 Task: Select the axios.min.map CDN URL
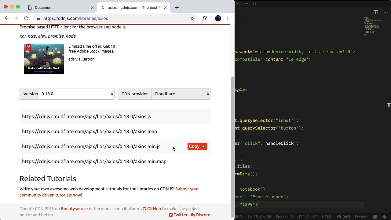click(94, 161)
